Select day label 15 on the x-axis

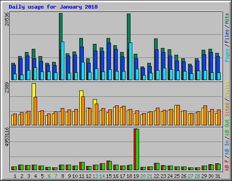[109, 176]
